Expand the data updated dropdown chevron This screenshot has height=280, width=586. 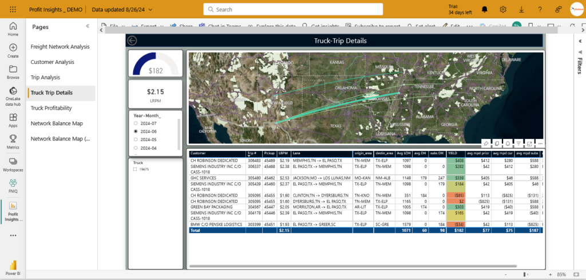(151, 10)
